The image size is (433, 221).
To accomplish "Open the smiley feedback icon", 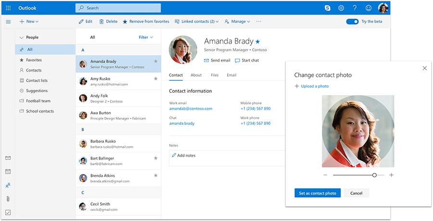I will pos(369,8).
